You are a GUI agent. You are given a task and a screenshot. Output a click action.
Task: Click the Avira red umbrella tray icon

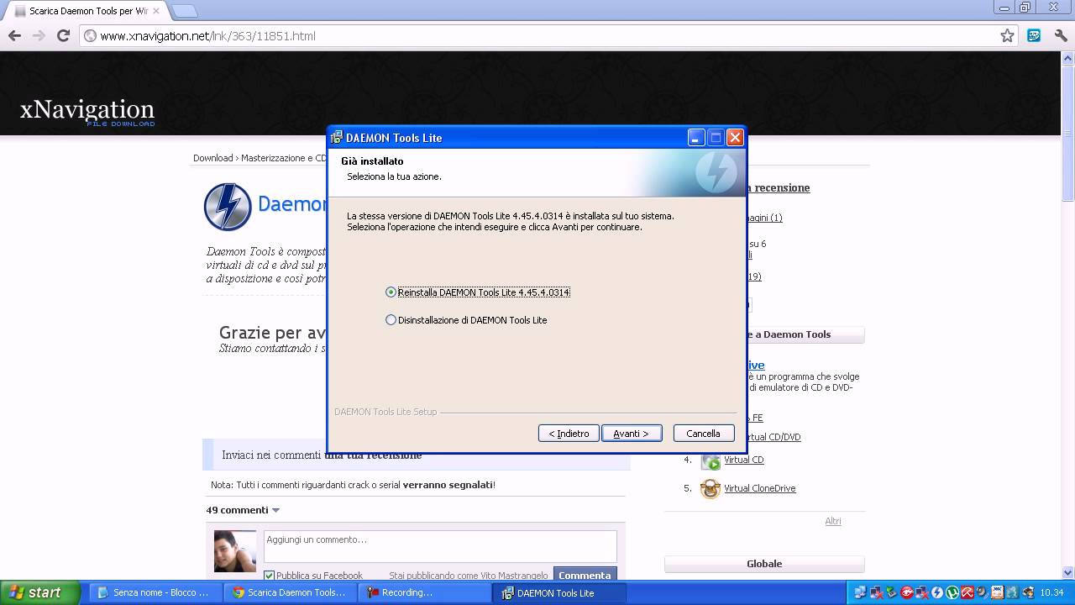[x=967, y=592]
